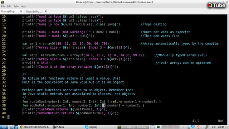Click the clock showing 20:45
Viewport: 229px width, 129px height.
click(x=221, y=127)
